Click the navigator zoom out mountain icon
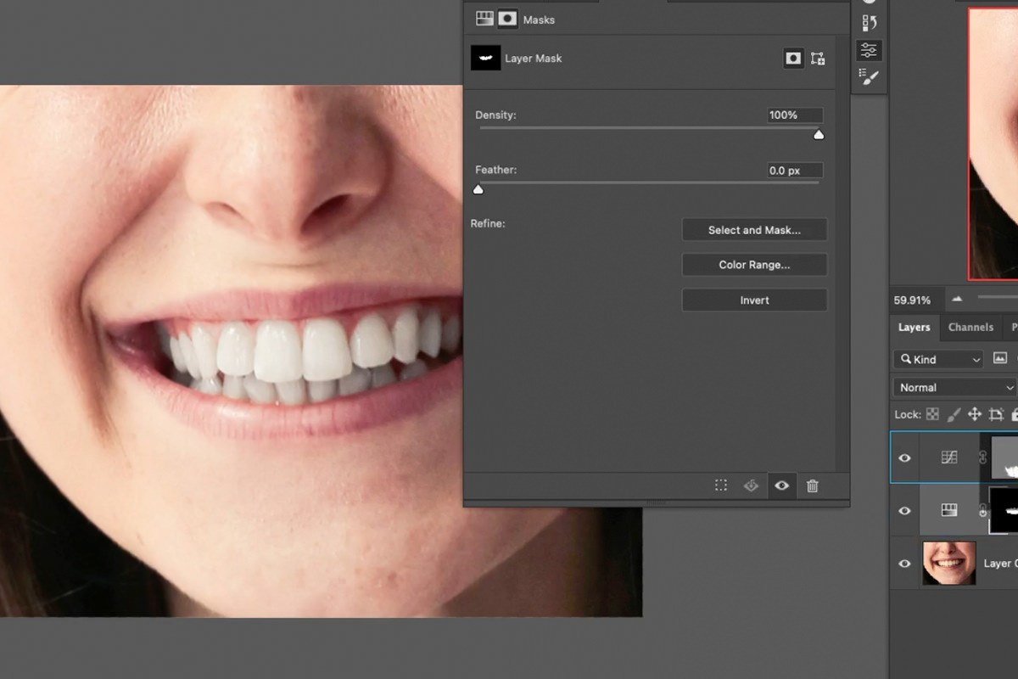Viewport: 1018px width, 679px height. 958,299
